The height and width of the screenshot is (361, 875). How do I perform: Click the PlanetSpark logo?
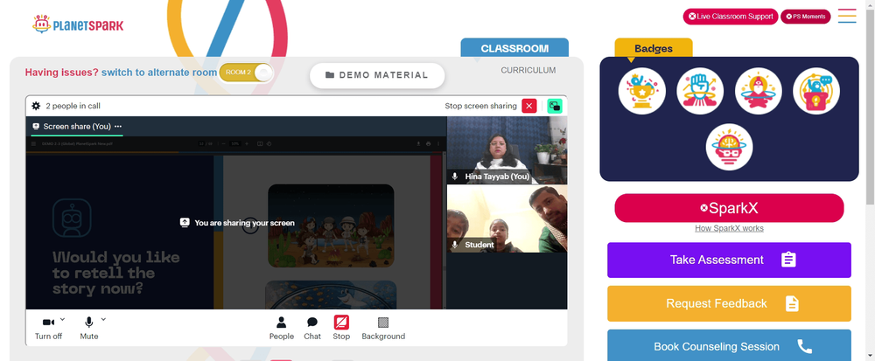78,24
